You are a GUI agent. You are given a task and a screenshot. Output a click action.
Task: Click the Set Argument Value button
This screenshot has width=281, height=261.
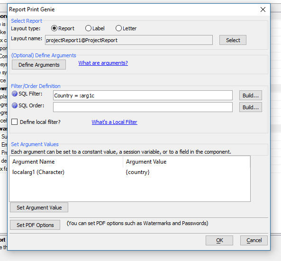(39, 208)
